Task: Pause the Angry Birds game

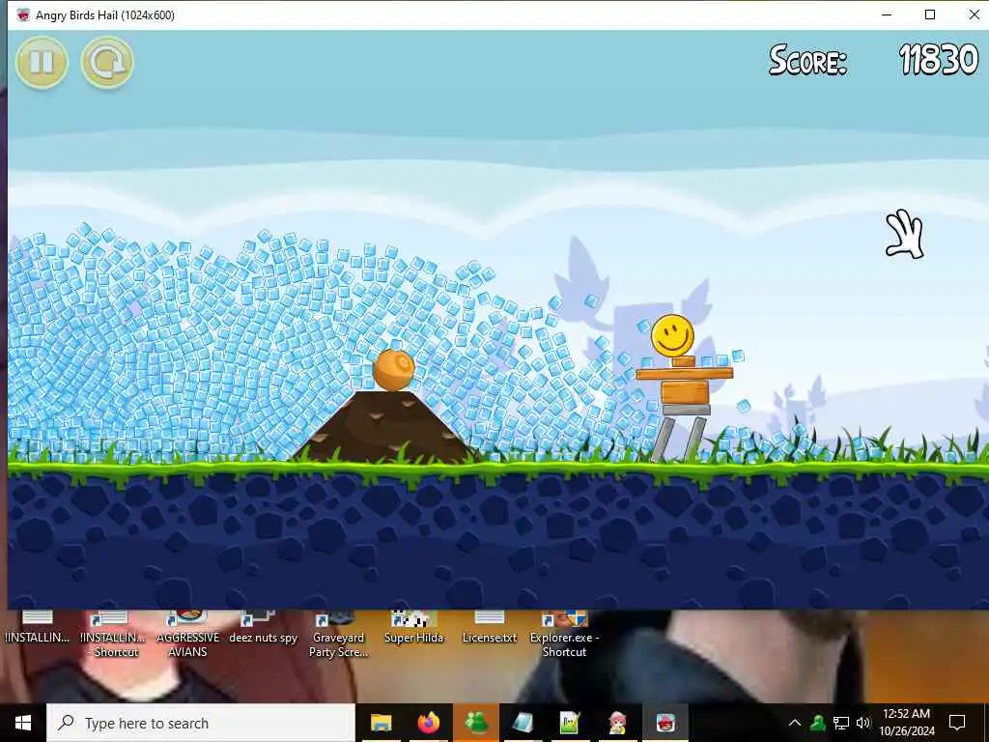Action: 42,63
